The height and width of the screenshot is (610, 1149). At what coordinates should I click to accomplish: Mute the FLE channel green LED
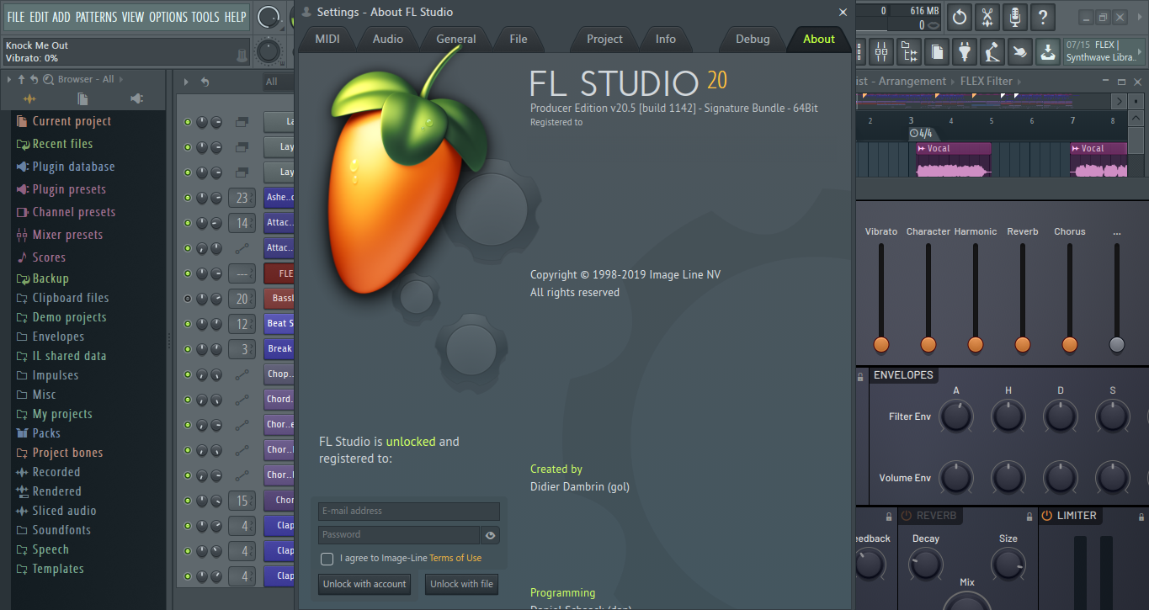(188, 273)
